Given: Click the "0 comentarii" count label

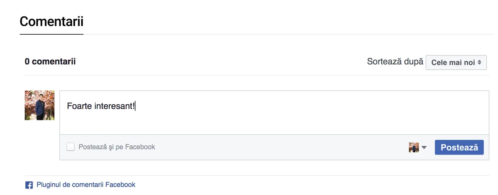Looking at the screenshot, I should [50, 61].
